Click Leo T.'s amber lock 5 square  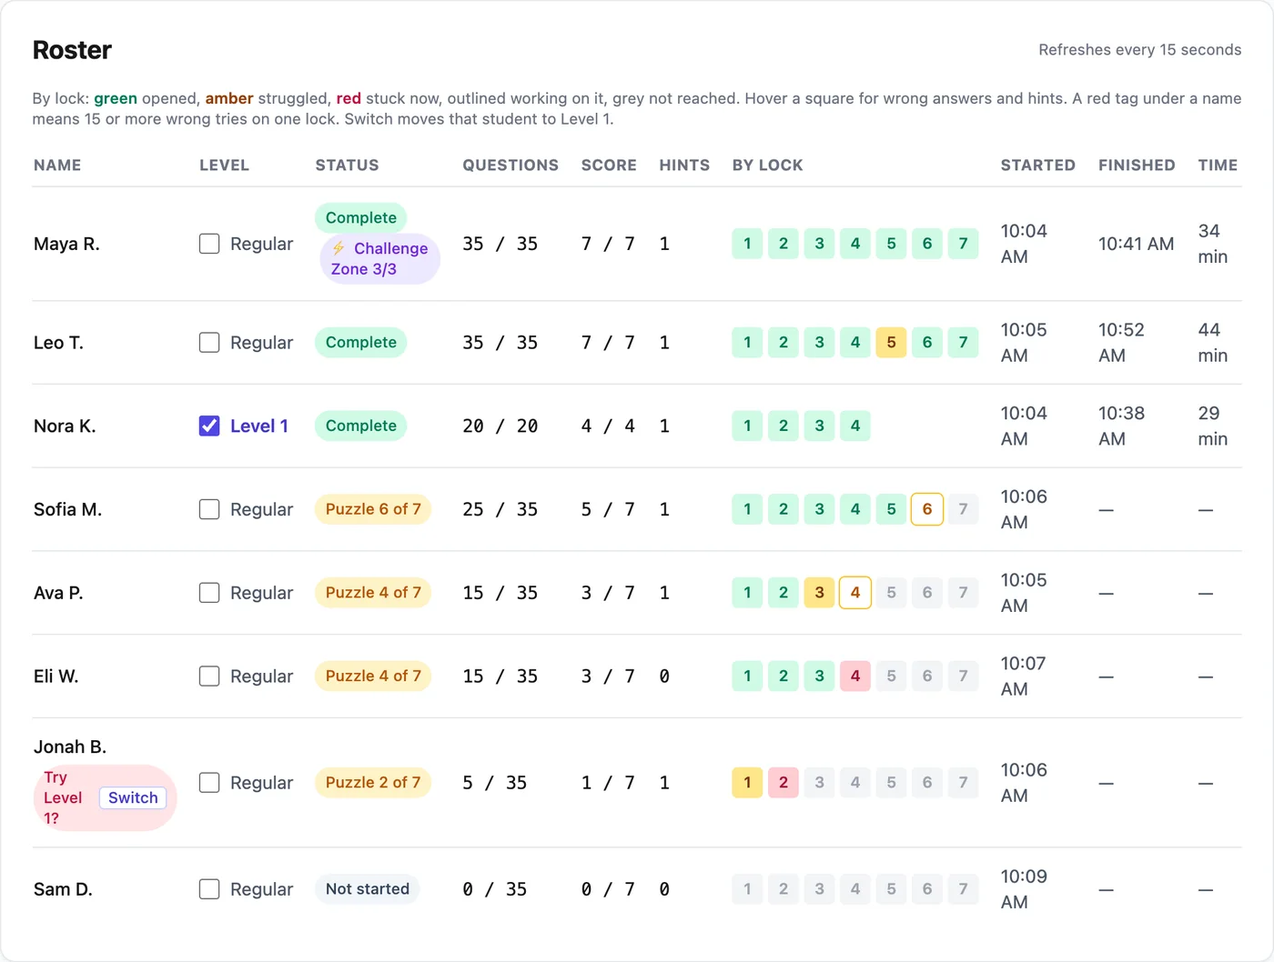point(891,343)
